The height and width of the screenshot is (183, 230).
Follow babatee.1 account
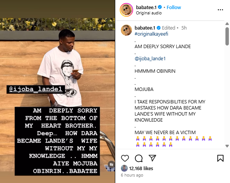174,7
